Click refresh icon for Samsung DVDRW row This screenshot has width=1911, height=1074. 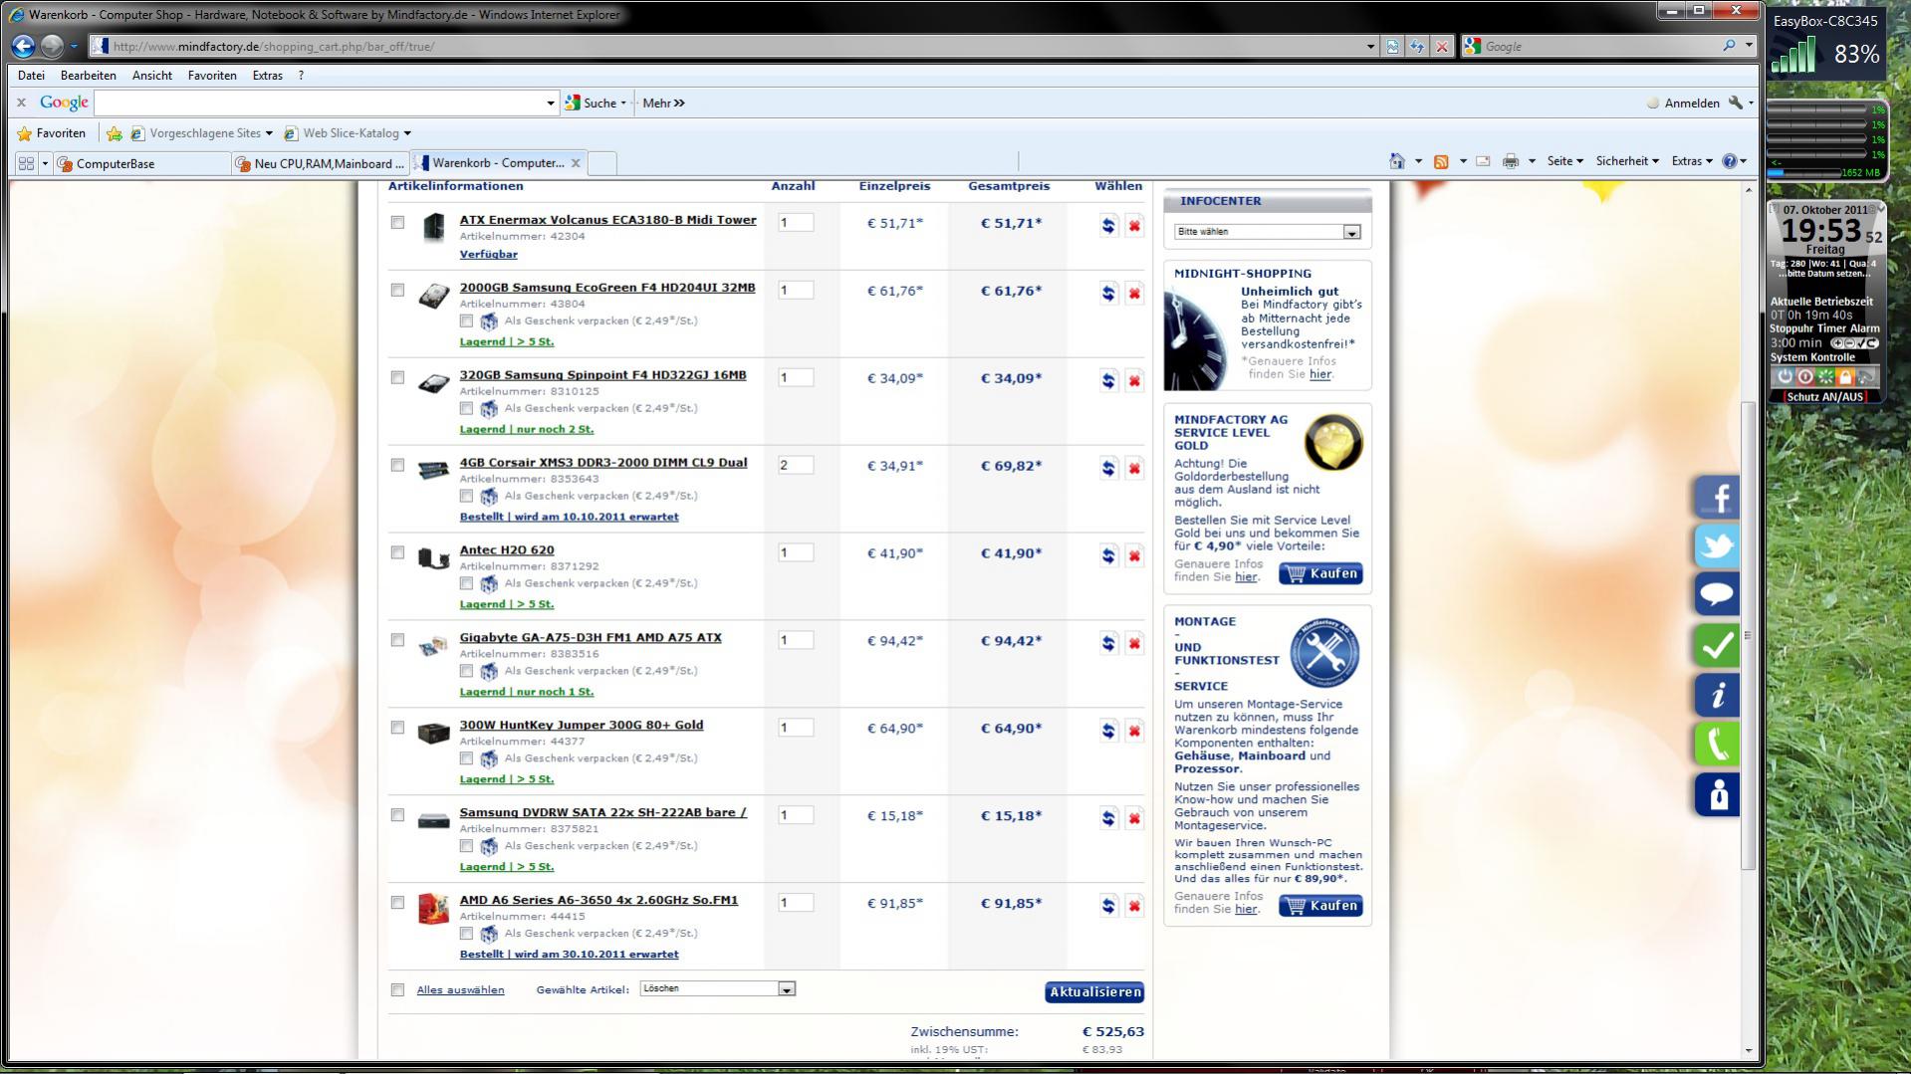1108,819
